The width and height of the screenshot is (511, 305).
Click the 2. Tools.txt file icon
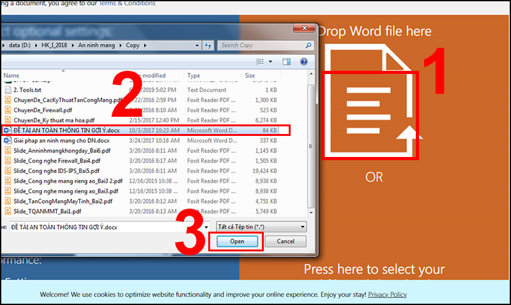tap(8, 89)
